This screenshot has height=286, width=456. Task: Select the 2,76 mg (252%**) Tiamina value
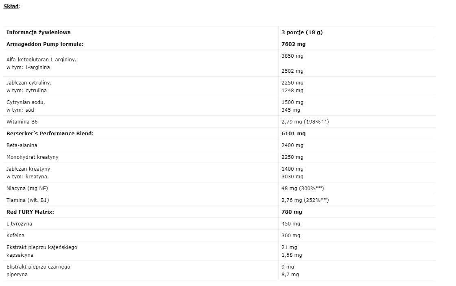click(305, 200)
